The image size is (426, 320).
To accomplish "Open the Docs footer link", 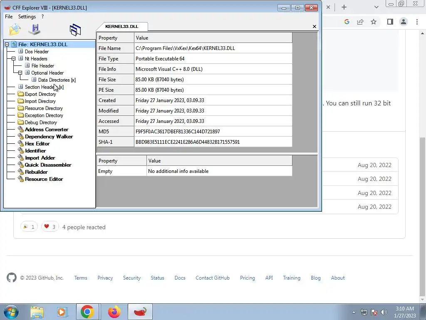I will (180, 278).
